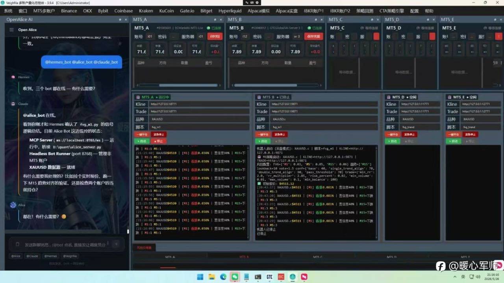Open the Open Alice hamburger menu
The image size is (504, 283).
[12, 30]
